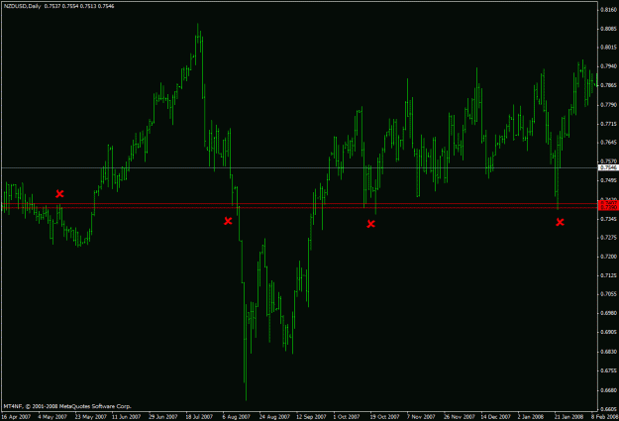Screen dimensions: 619x421
Task: Click the 18 Jul 2007 date label
Action: [x=200, y=417]
